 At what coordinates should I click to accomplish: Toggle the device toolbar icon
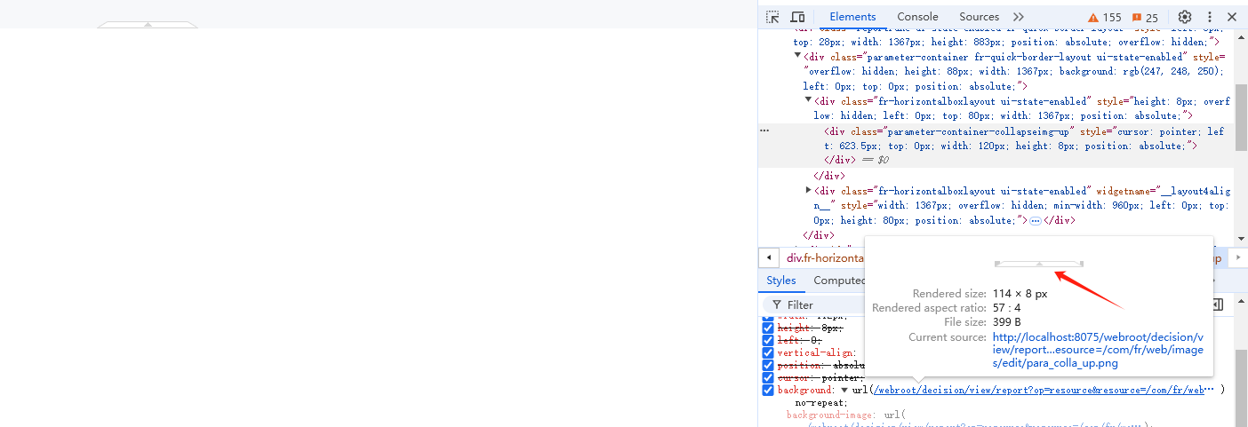pyautogui.click(x=797, y=17)
